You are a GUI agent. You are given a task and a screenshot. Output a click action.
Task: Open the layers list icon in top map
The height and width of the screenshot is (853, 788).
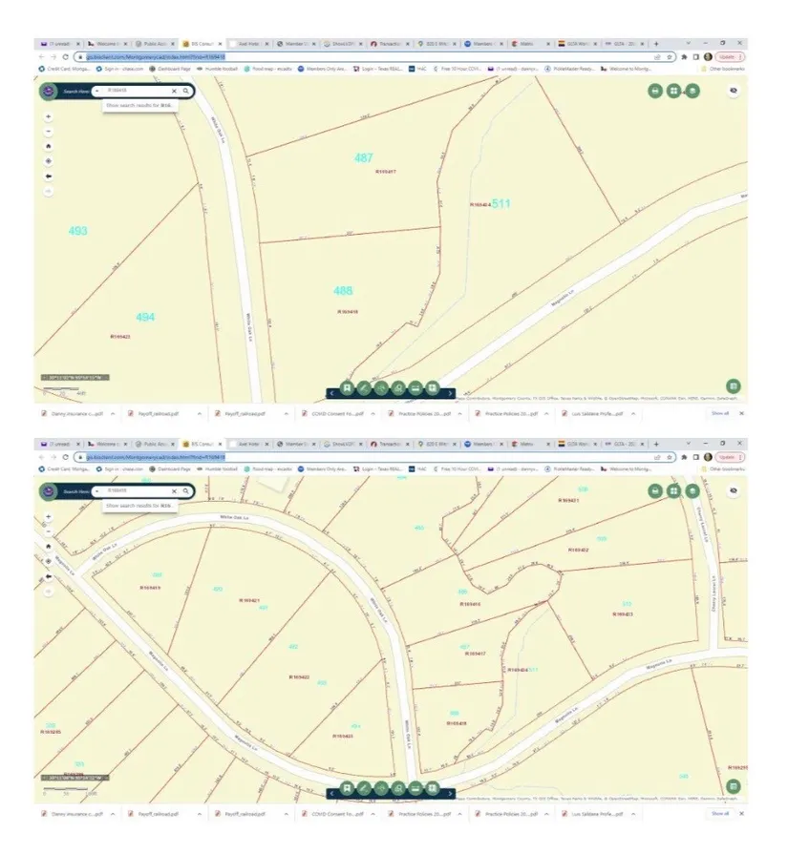(693, 91)
